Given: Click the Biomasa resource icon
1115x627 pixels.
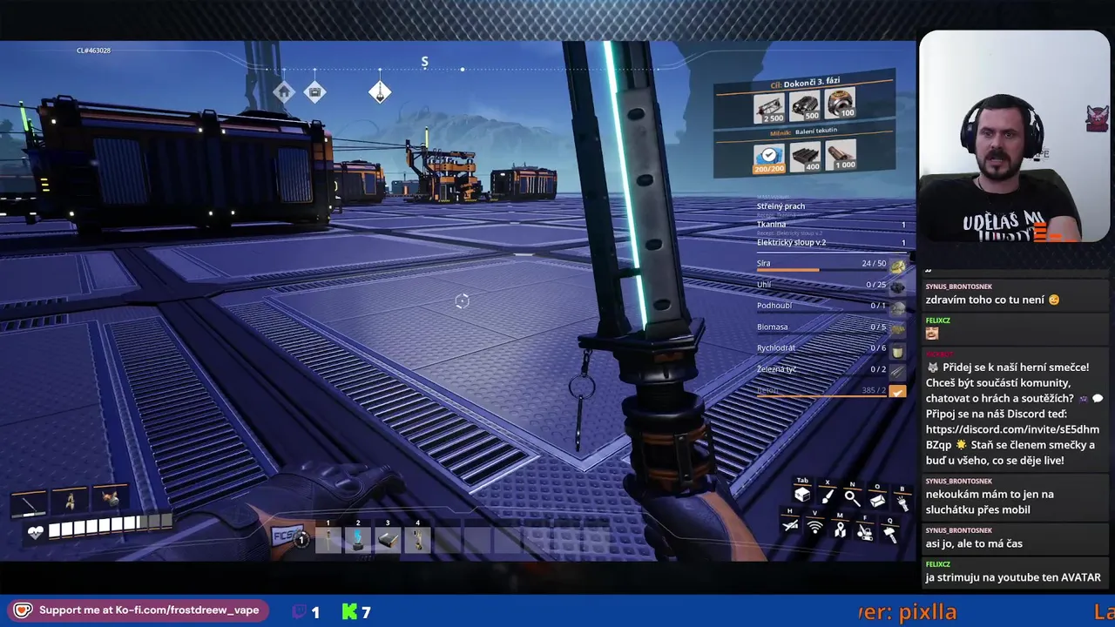Looking at the screenshot, I should tap(897, 329).
